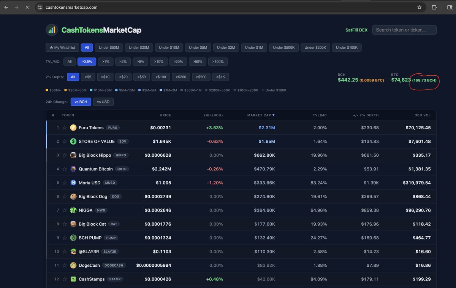This screenshot has width=456, height=288.
Task: Click NWB token green icon
Action: click(73, 210)
